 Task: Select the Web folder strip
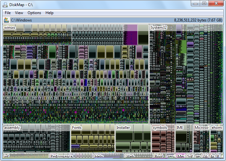(139, 155)
